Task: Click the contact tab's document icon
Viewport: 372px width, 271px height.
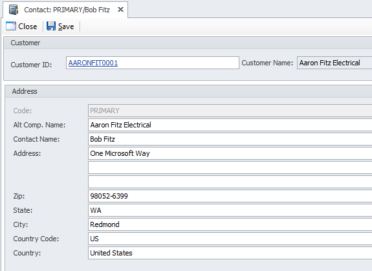Action: tap(14, 10)
